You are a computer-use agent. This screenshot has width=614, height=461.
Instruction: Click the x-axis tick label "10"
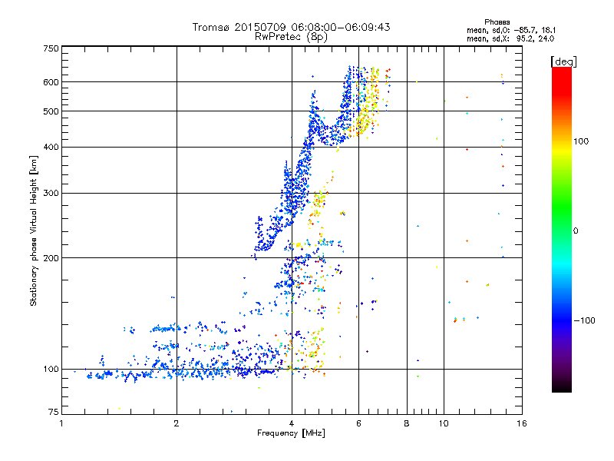pyautogui.click(x=444, y=423)
